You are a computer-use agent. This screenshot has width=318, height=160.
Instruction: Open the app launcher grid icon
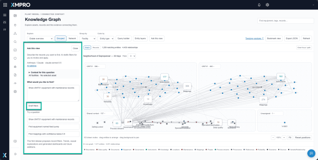coord(5,5)
